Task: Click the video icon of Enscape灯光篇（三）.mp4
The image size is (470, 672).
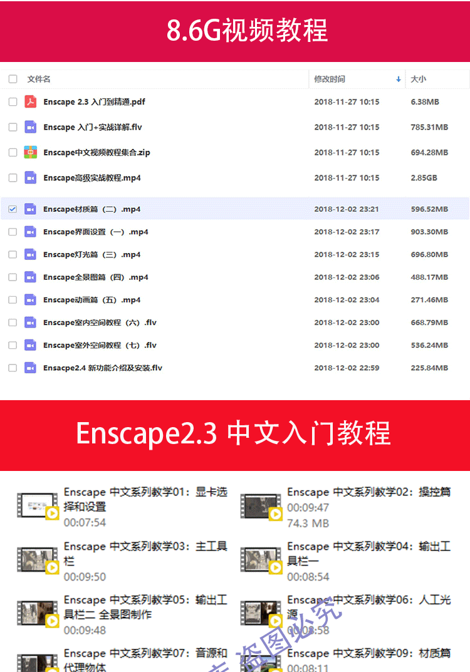Action: click(x=31, y=254)
